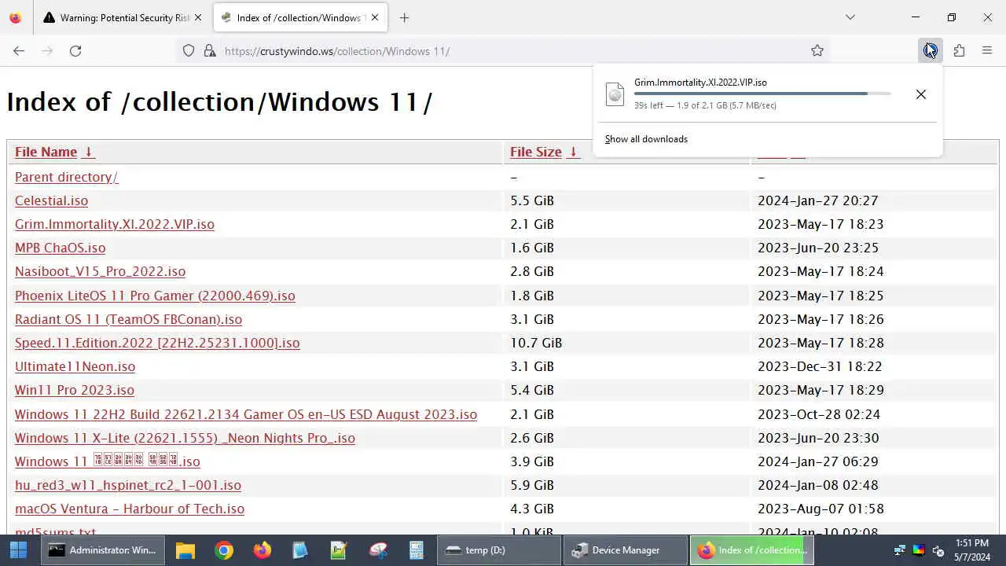Screen dimensions: 1006x566
Task: Click the volume tray icon
Action: click(x=938, y=550)
